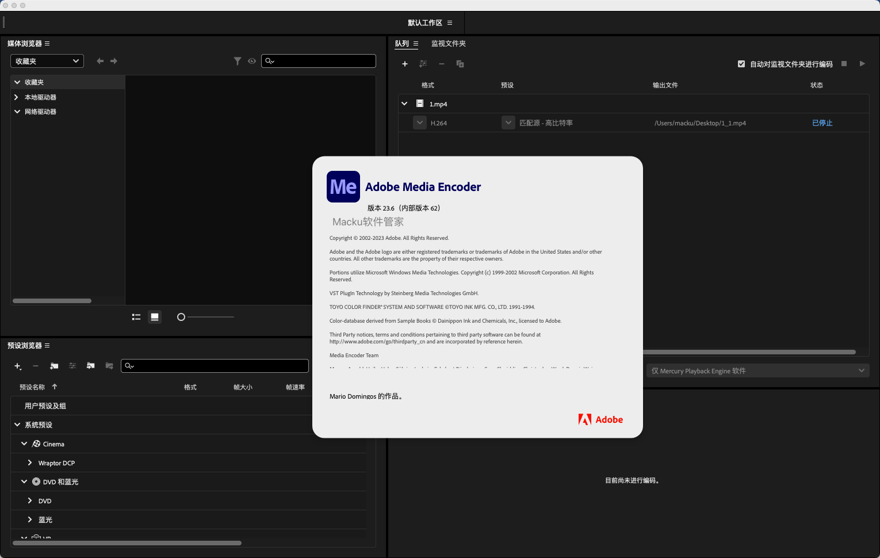
Task: Switch media browser to thumbnail view
Action: click(x=155, y=317)
